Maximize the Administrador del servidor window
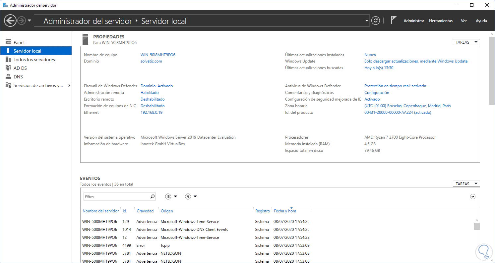Screen dimensions: 495x263 pos(472,5)
